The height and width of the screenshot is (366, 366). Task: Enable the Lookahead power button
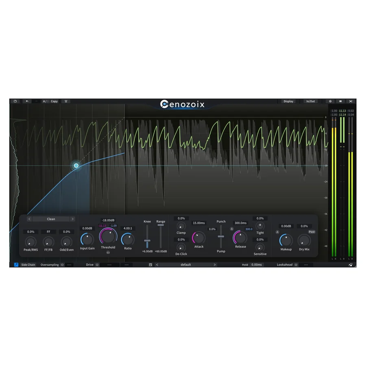[296, 265]
